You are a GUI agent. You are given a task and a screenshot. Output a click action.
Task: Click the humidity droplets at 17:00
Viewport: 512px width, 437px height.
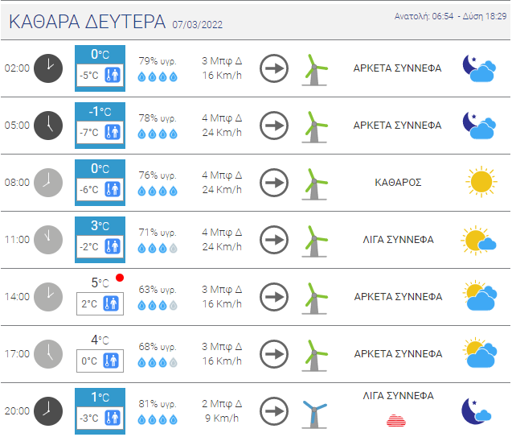pyautogui.click(x=158, y=362)
